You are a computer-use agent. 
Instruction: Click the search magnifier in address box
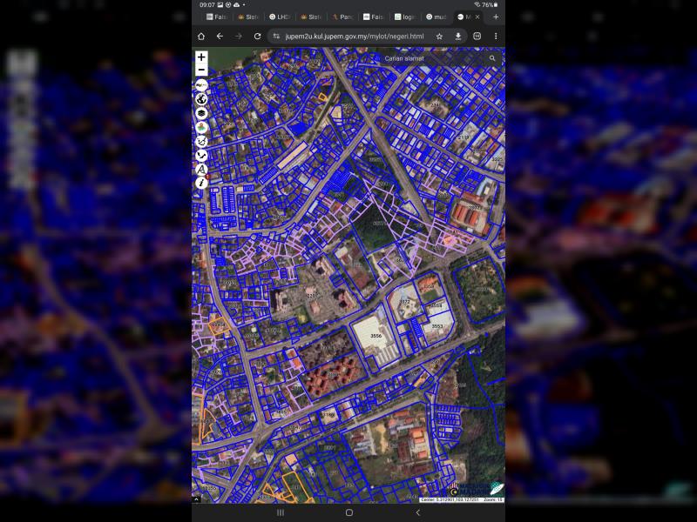coord(492,58)
